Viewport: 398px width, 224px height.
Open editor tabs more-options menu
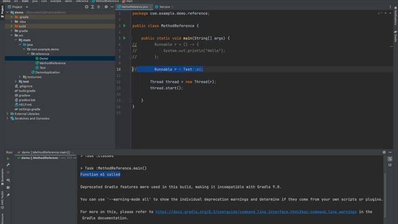point(391,7)
